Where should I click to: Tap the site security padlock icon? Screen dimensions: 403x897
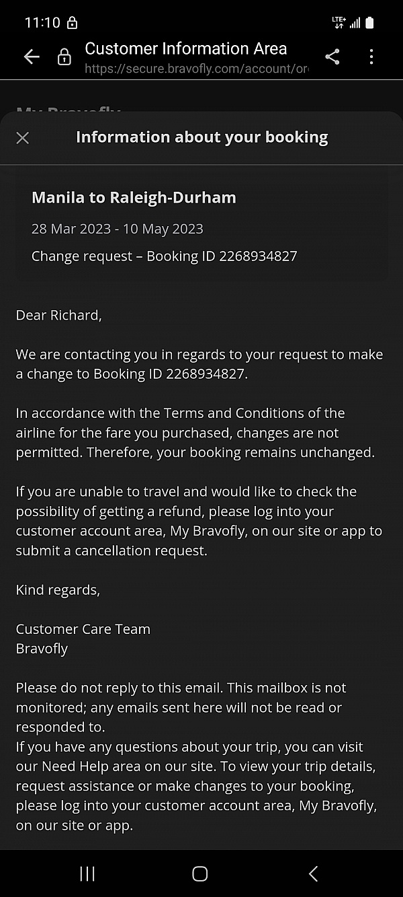coord(64,57)
